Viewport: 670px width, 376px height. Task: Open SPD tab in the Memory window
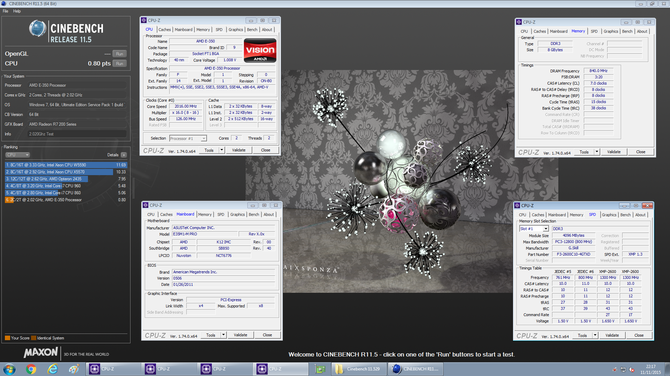point(594,31)
